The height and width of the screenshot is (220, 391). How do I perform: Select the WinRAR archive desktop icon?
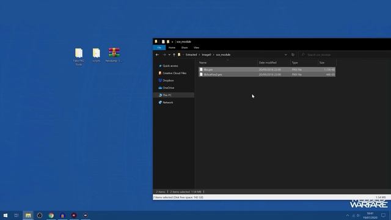[114, 55]
